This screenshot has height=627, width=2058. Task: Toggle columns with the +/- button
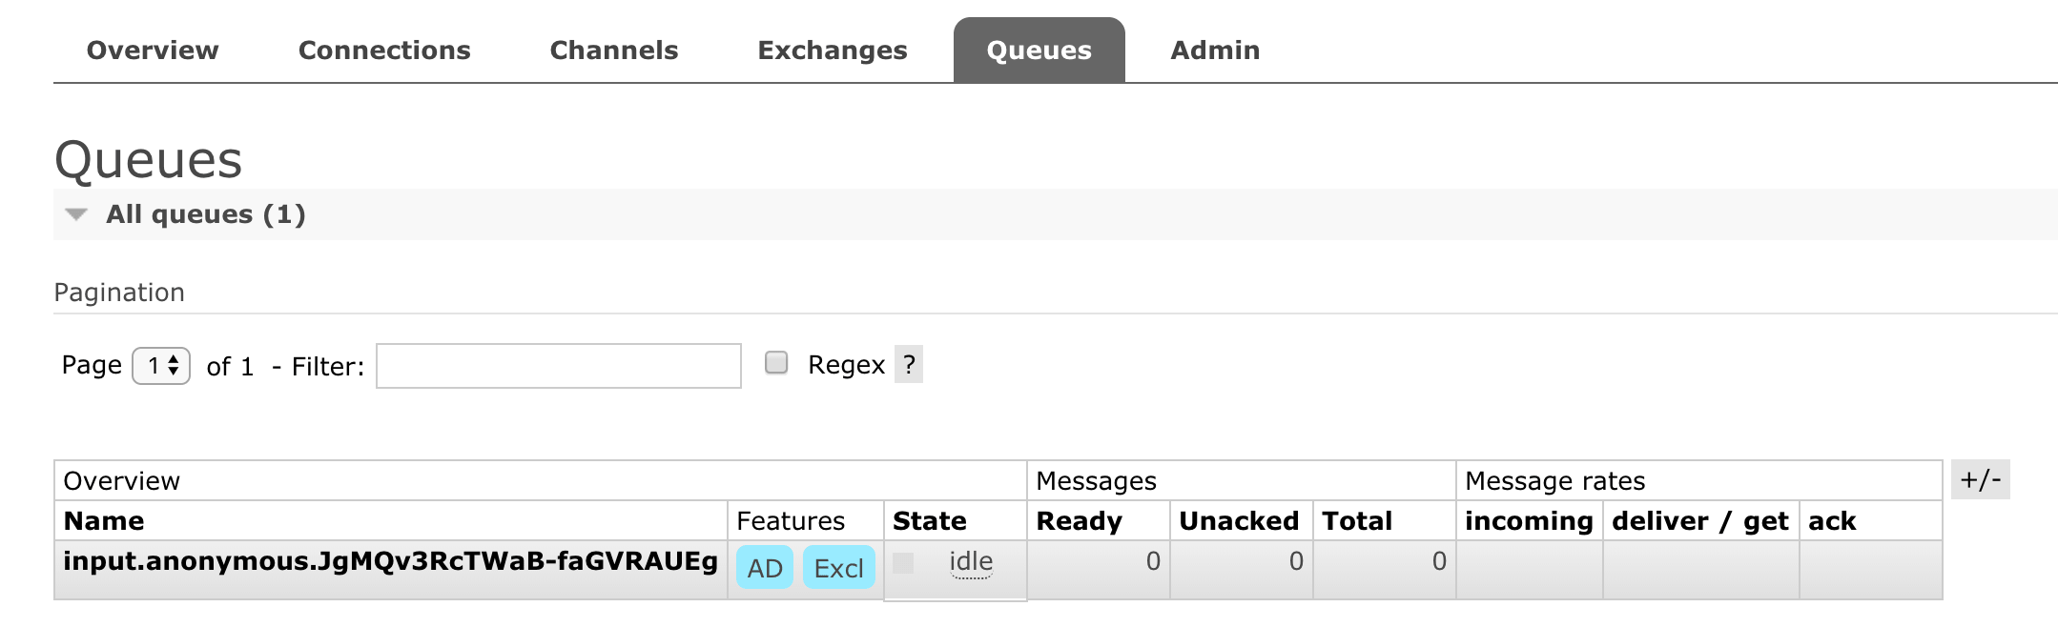pyautogui.click(x=1980, y=479)
